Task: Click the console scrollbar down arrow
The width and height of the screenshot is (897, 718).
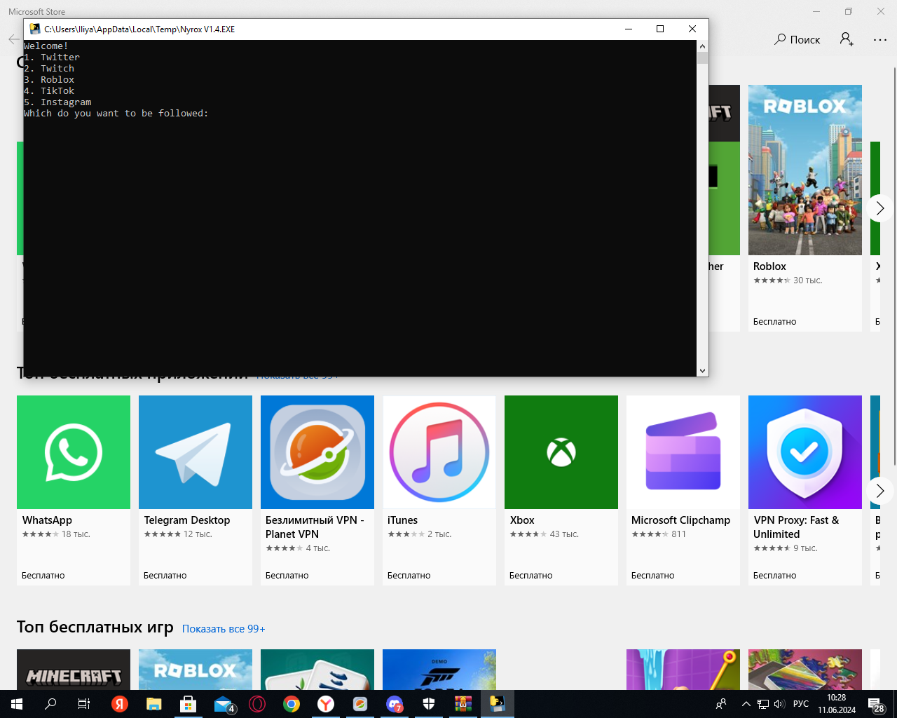Action: 702,370
